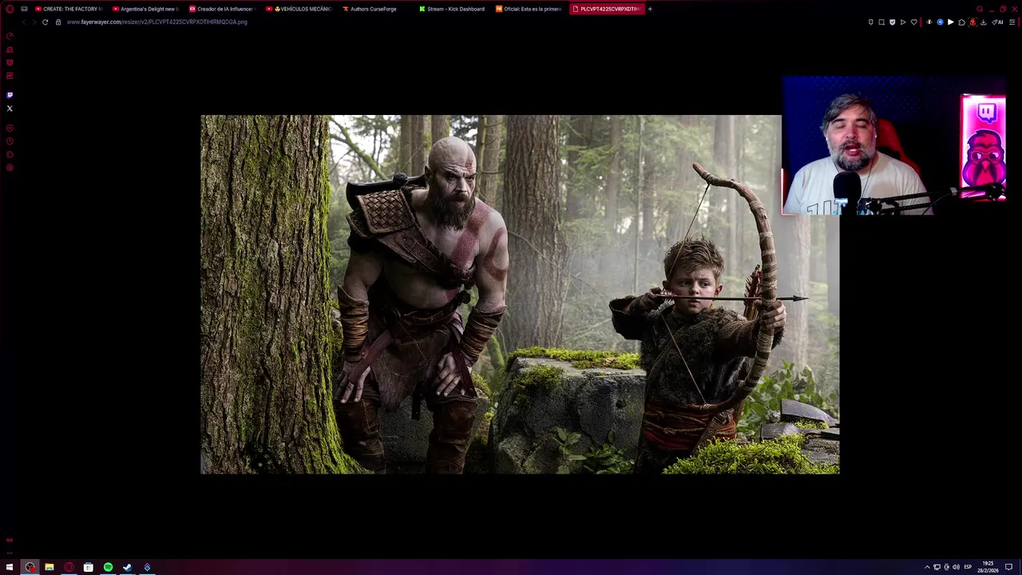Click the fayerwayer.com address bar URL

click(x=157, y=22)
